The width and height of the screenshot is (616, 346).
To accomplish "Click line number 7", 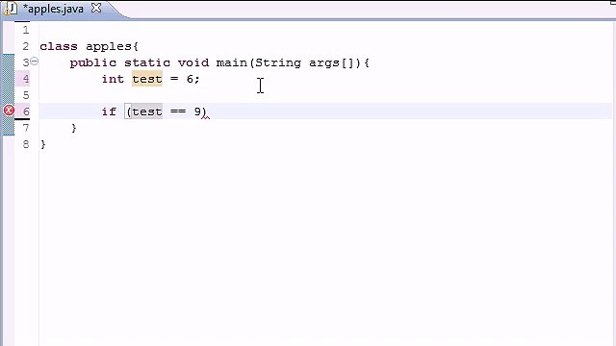I will (26, 128).
